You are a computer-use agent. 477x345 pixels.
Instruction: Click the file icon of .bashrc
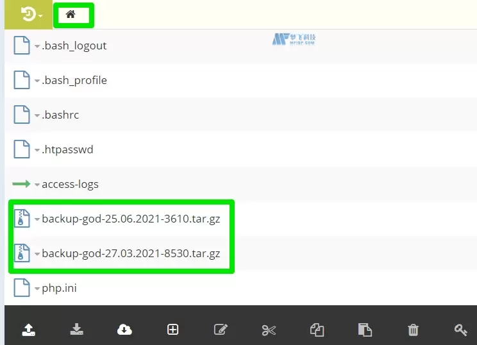point(22,115)
